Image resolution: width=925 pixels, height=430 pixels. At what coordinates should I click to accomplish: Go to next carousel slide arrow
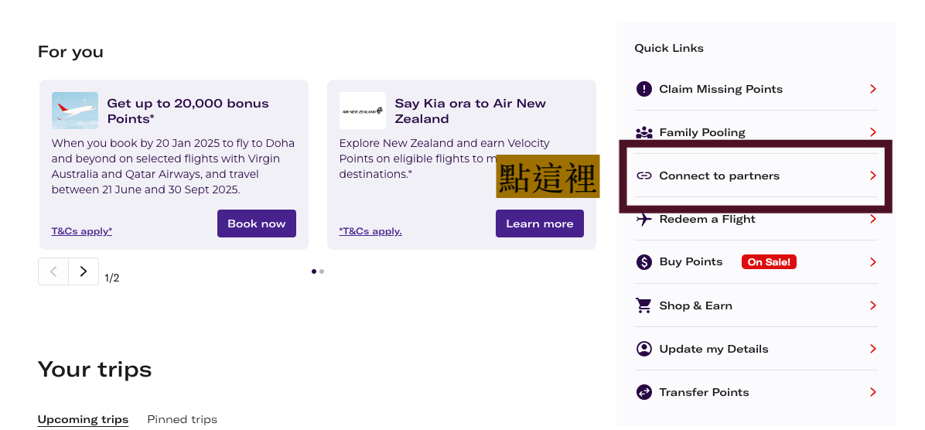[84, 271]
